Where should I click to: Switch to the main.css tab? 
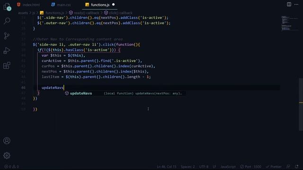pos(61,5)
